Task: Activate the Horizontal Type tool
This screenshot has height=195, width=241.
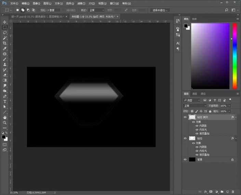Action: pyautogui.click(x=5, y=101)
